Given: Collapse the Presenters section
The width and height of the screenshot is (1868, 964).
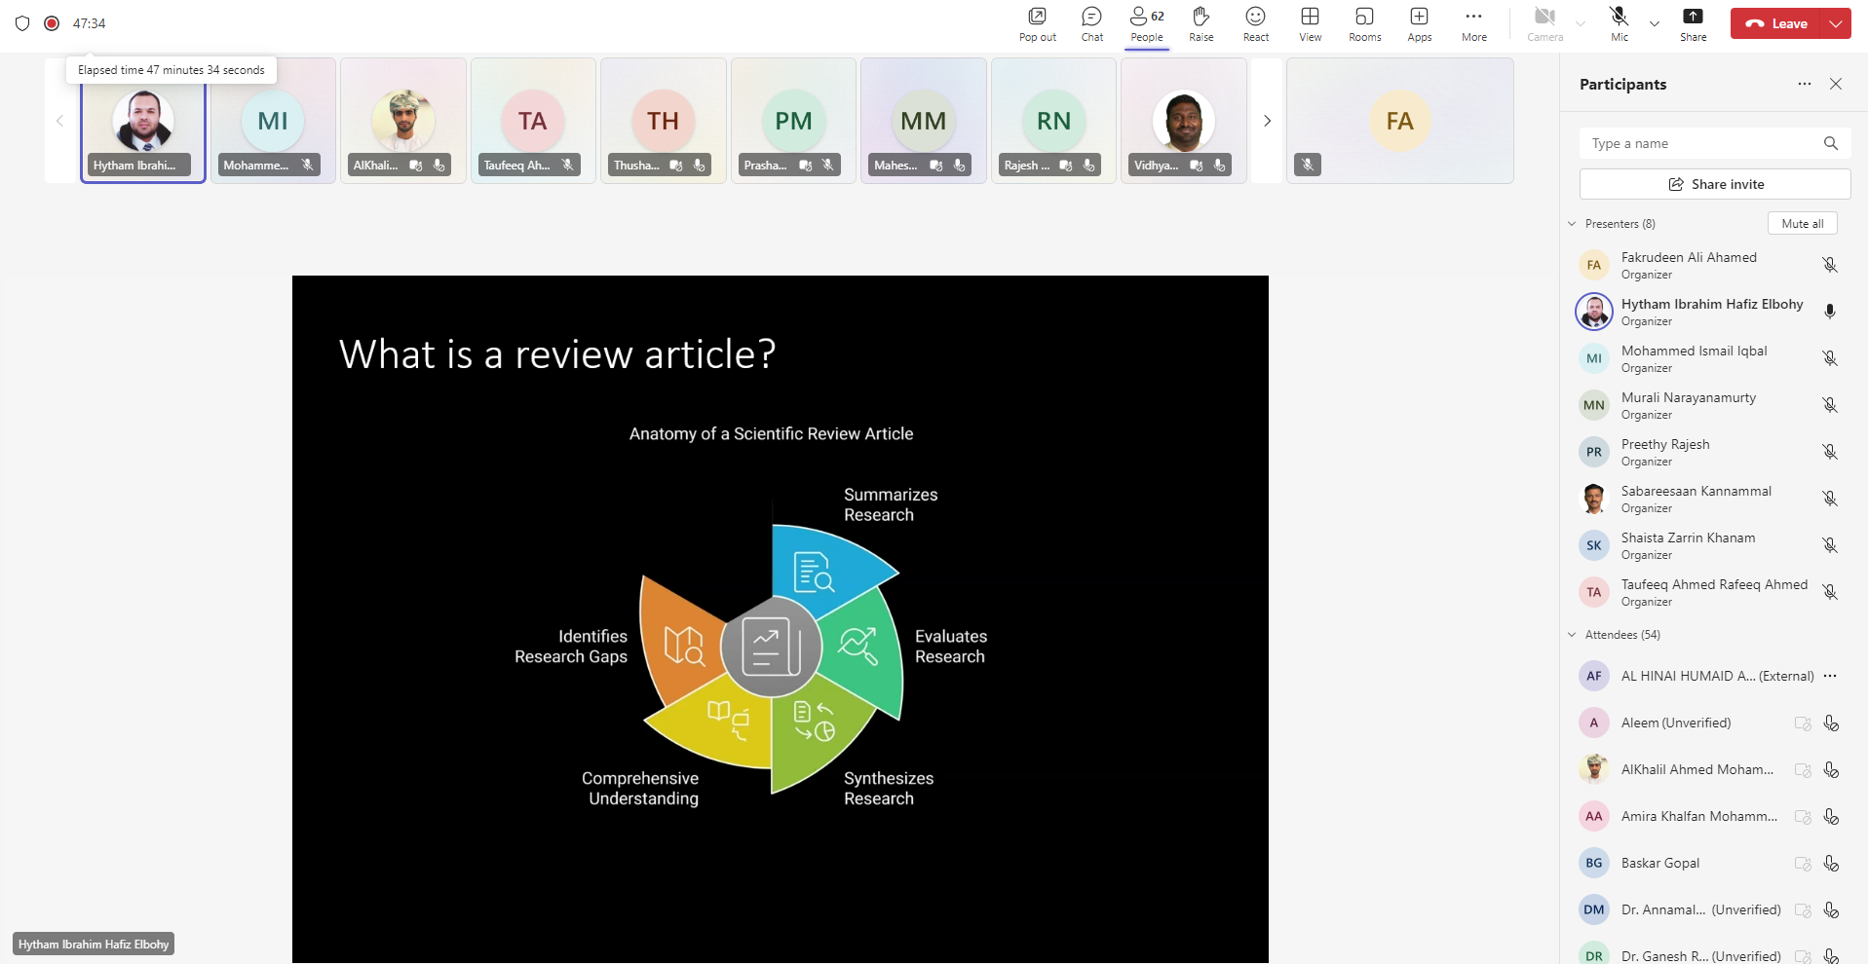Looking at the screenshot, I should [1572, 223].
